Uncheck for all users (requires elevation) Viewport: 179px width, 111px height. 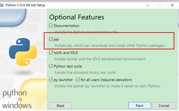(78, 80)
